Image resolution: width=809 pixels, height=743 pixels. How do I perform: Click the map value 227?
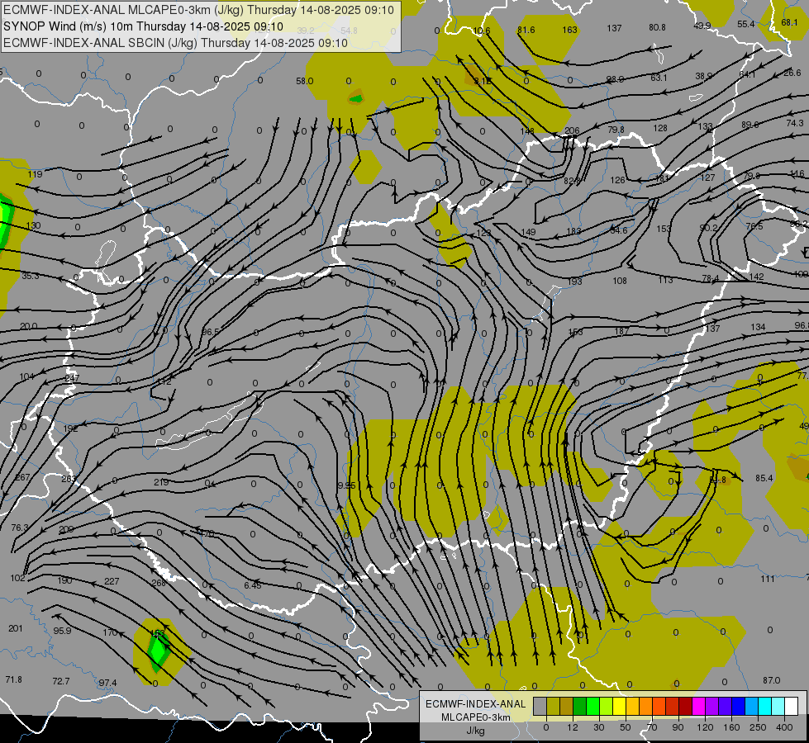pyautogui.click(x=112, y=582)
